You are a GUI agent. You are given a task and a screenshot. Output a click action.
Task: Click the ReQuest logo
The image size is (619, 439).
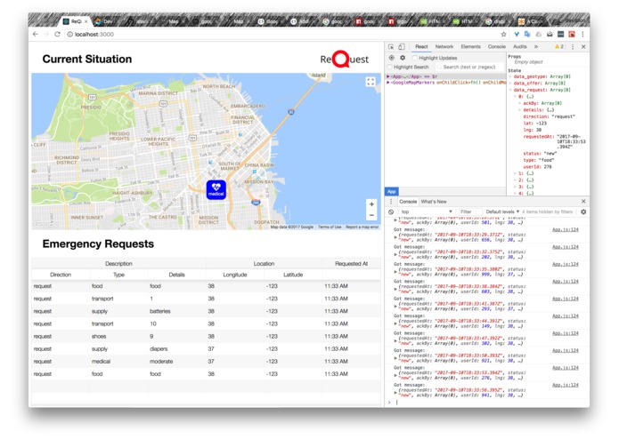pyautogui.click(x=344, y=59)
